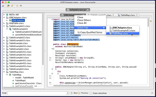Fold the try block in the code editor
This screenshot has height=97, width=156.
[x=52, y=74]
